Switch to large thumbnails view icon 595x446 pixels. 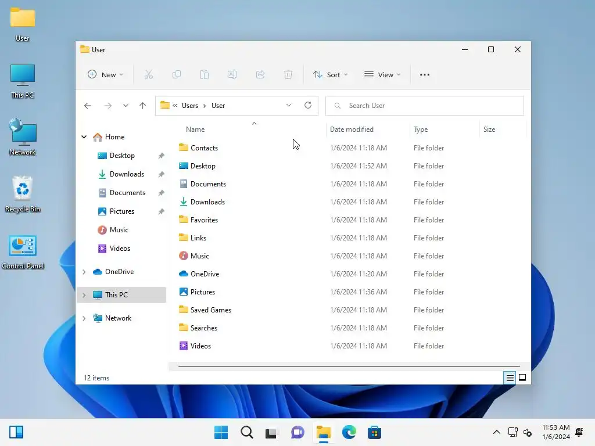[x=522, y=377]
